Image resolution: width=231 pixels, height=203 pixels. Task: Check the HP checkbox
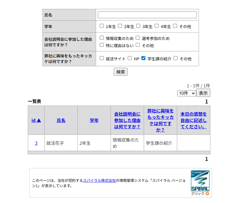[x=130, y=58]
